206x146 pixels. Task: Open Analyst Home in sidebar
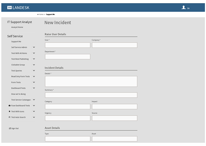tap(17, 27)
